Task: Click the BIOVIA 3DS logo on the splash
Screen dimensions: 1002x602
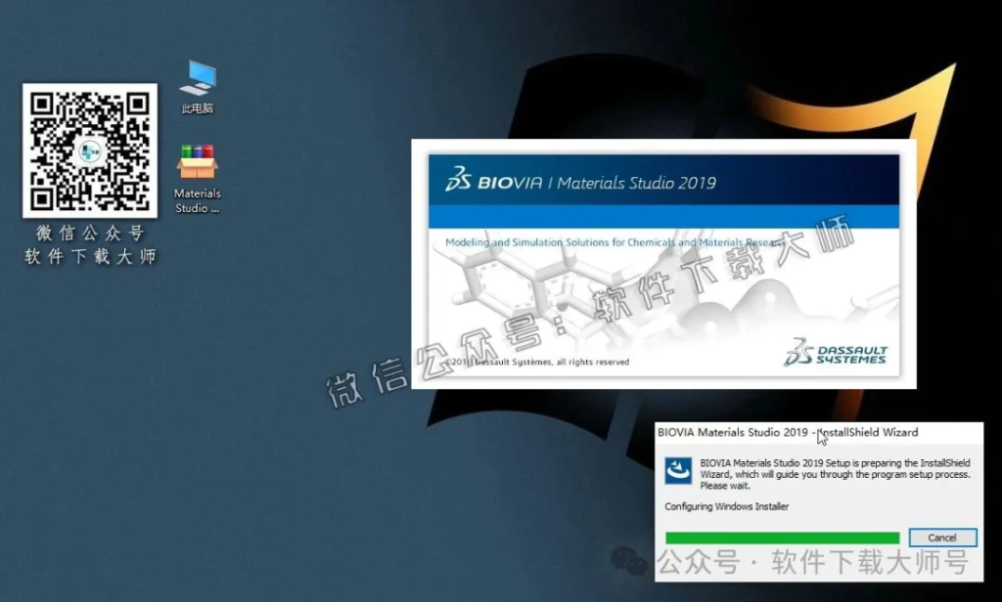Action: tap(460, 180)
